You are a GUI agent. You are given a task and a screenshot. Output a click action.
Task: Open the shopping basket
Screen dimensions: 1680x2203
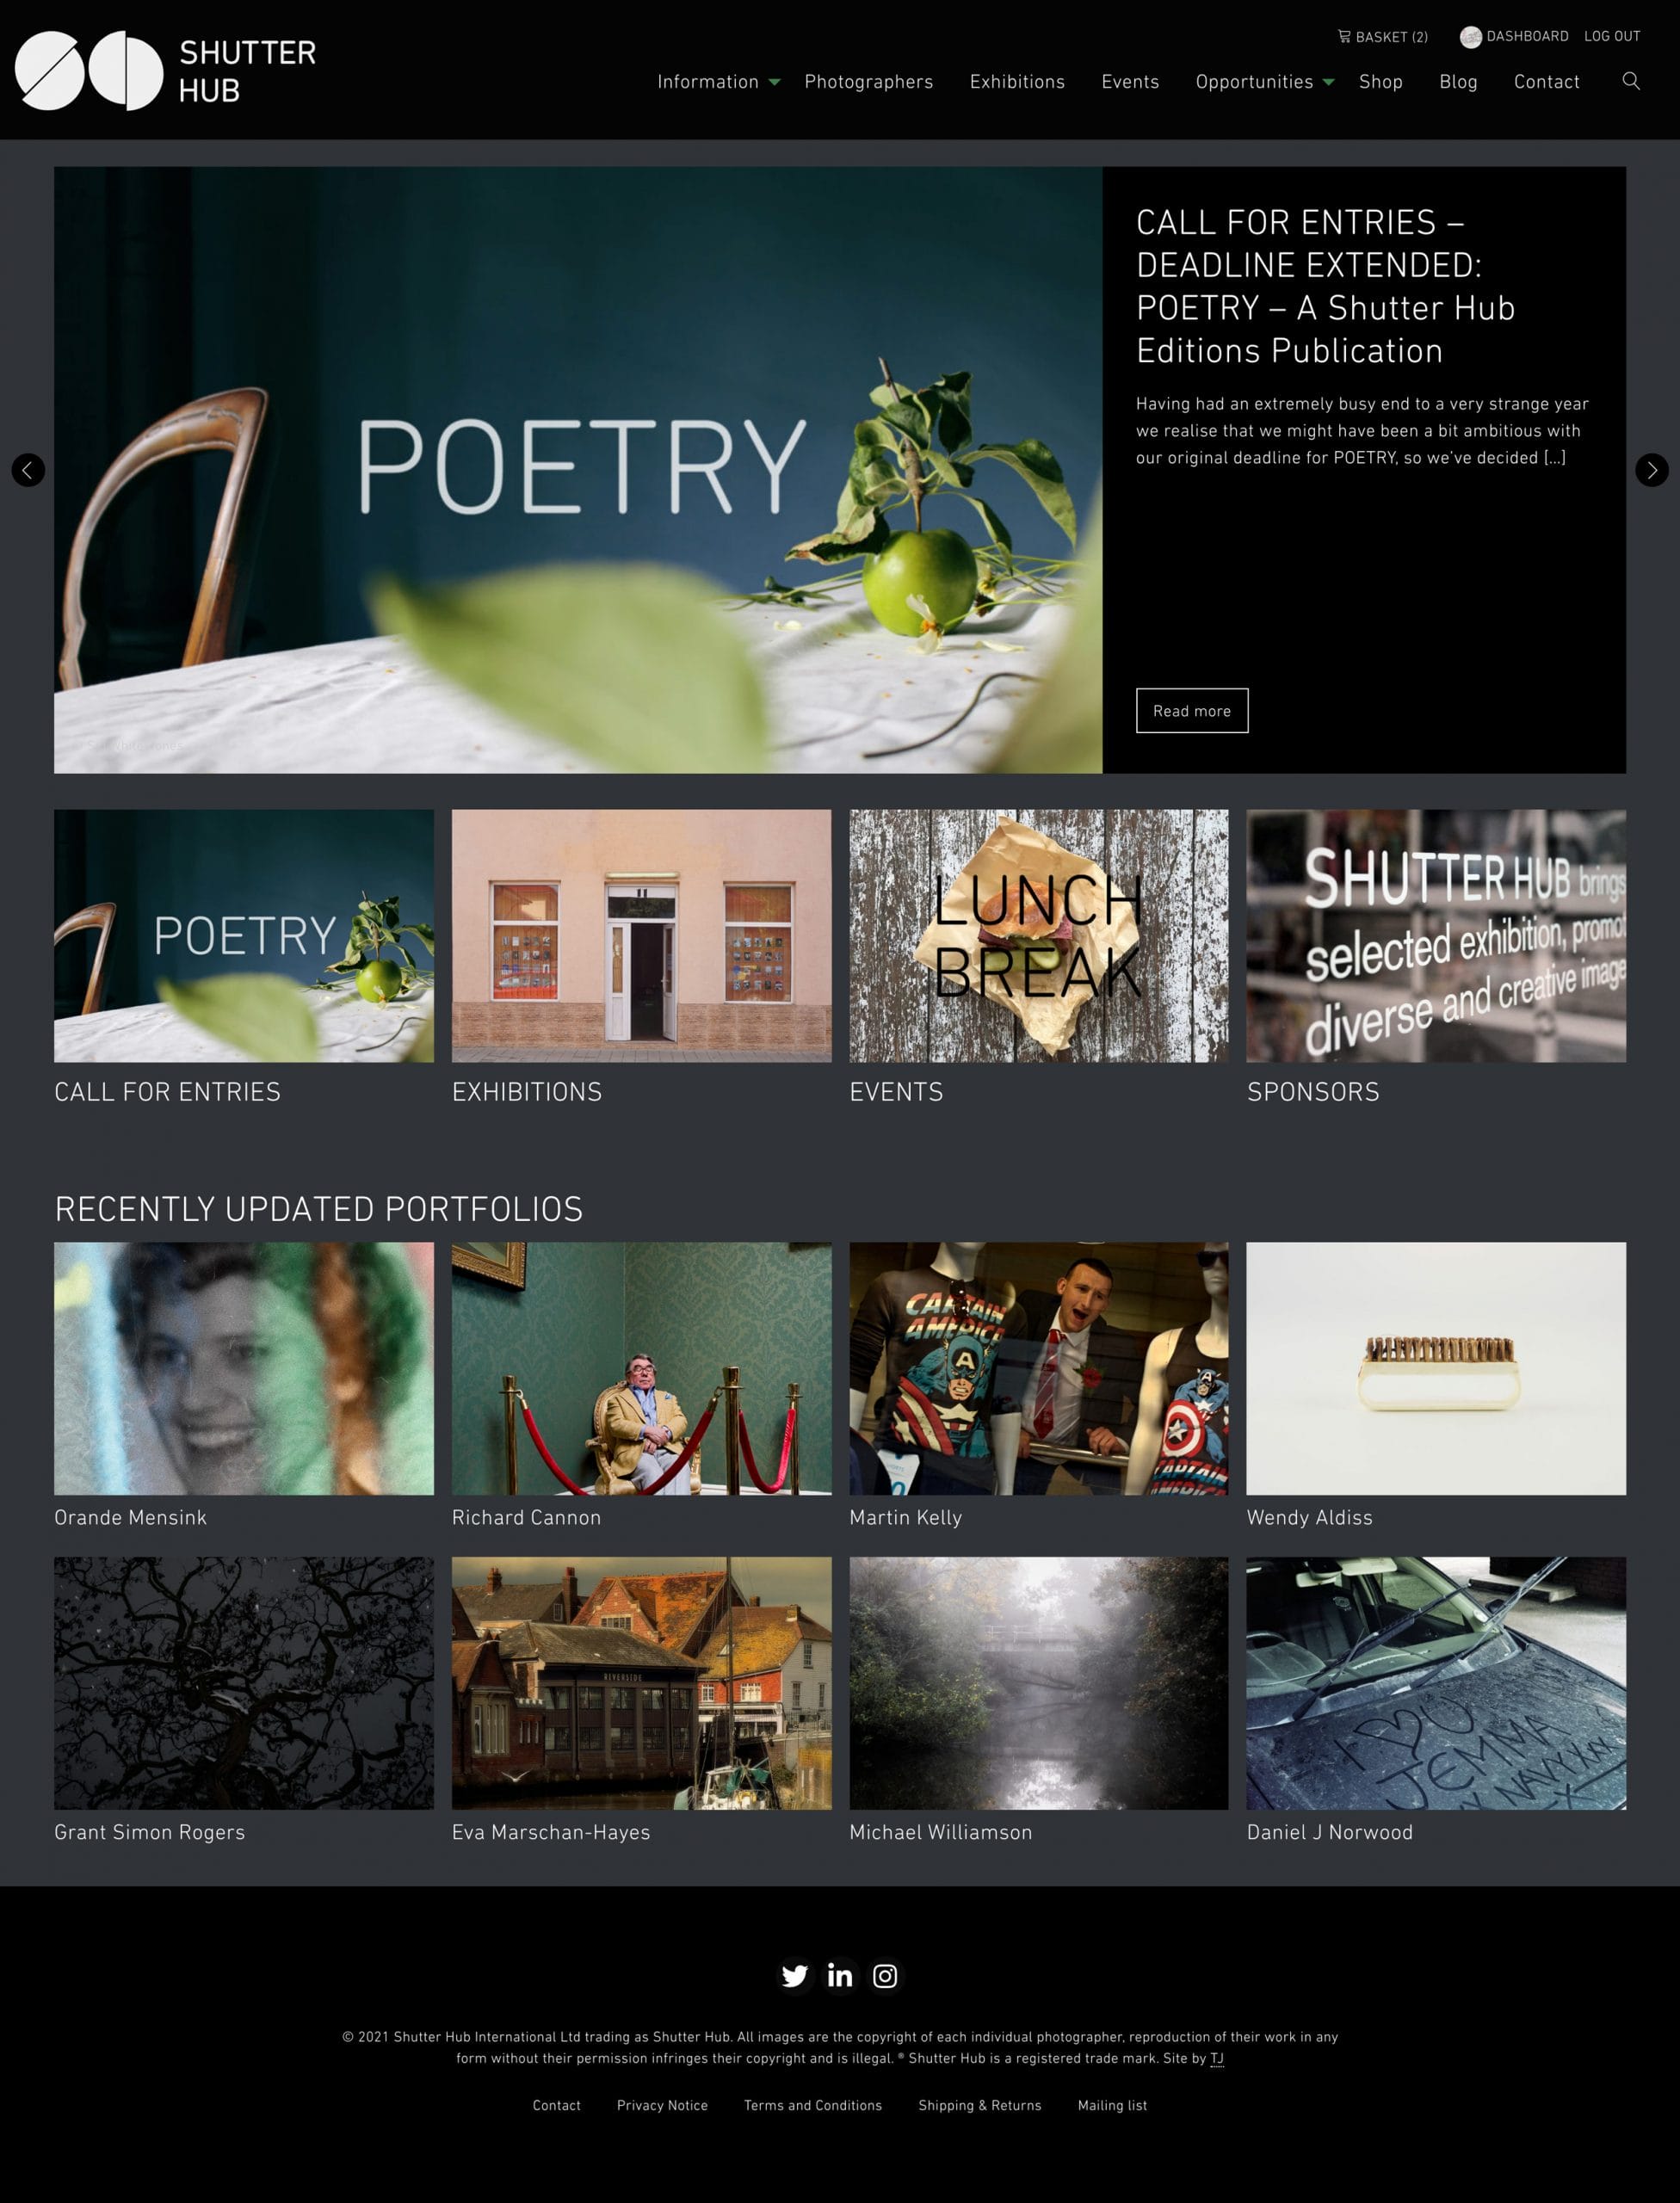click(x=1383, y=37)
